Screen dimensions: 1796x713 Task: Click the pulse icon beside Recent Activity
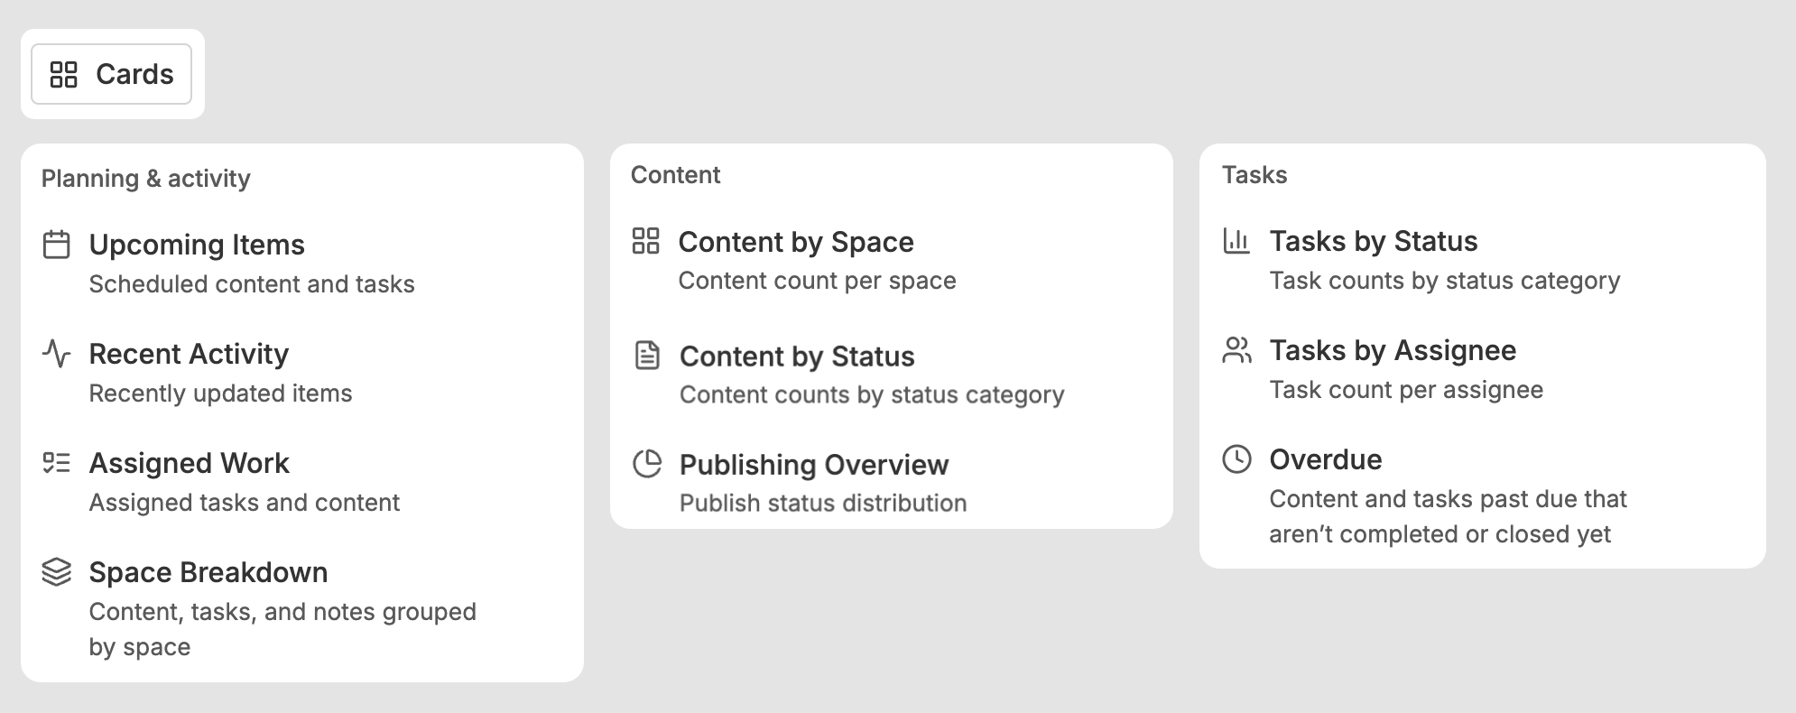click(57, 354)
